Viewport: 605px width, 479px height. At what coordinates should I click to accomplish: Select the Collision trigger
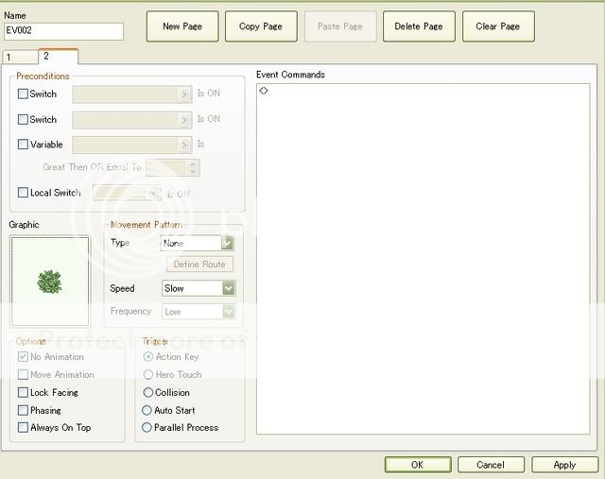147,392
